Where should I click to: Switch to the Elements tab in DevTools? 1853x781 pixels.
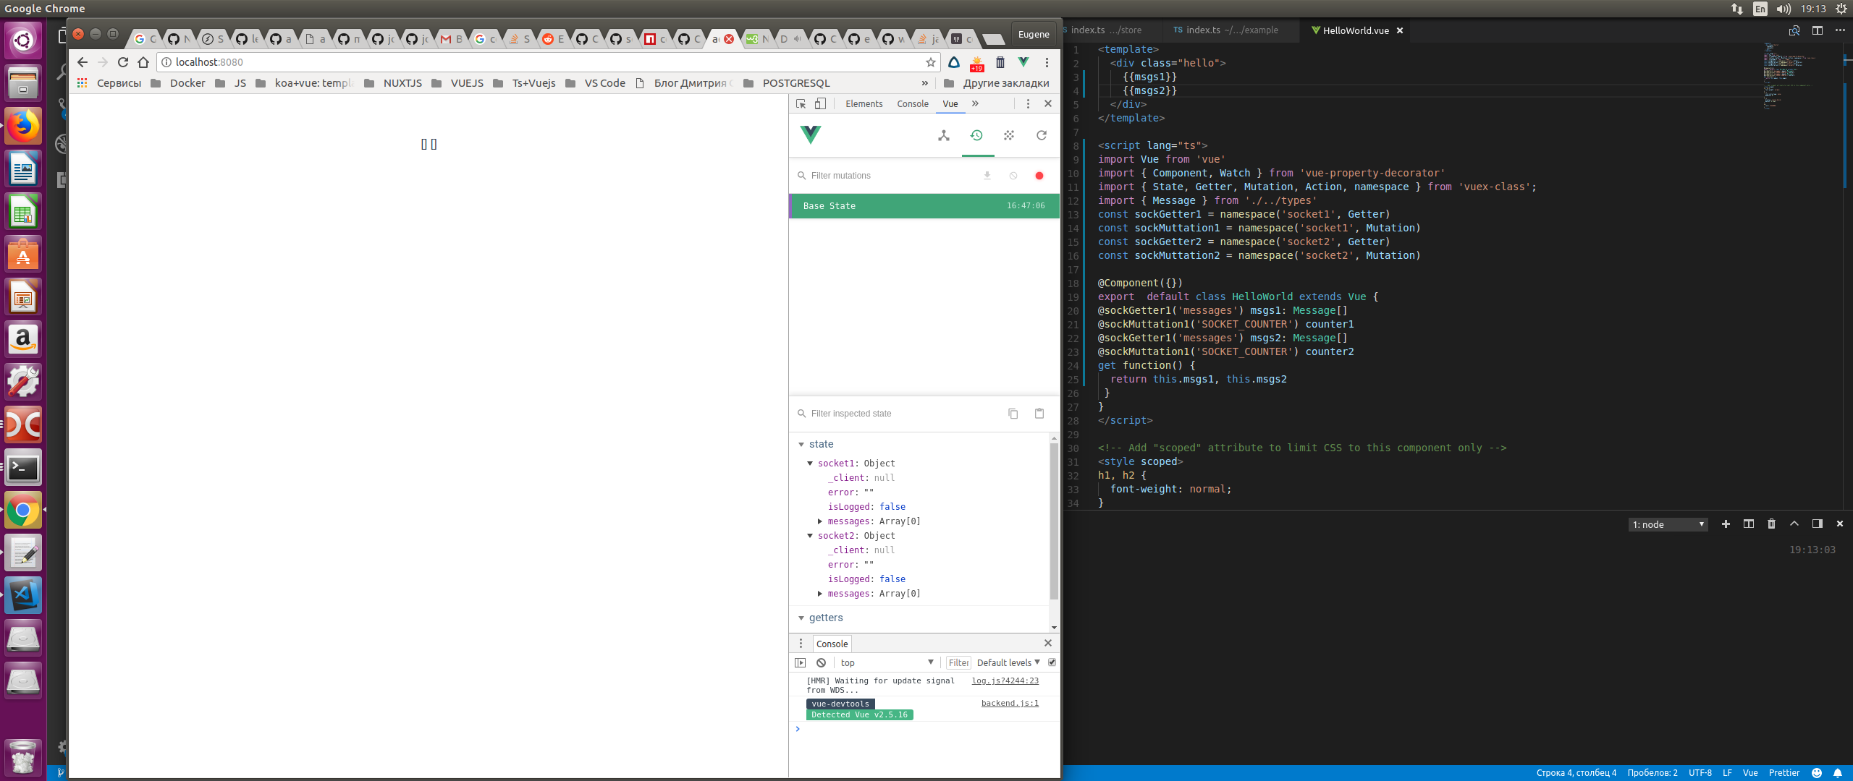point(864,103)
